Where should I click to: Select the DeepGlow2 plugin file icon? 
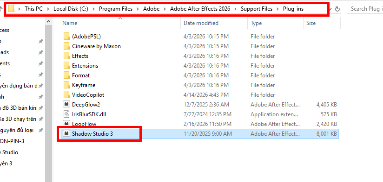(66, 104)
